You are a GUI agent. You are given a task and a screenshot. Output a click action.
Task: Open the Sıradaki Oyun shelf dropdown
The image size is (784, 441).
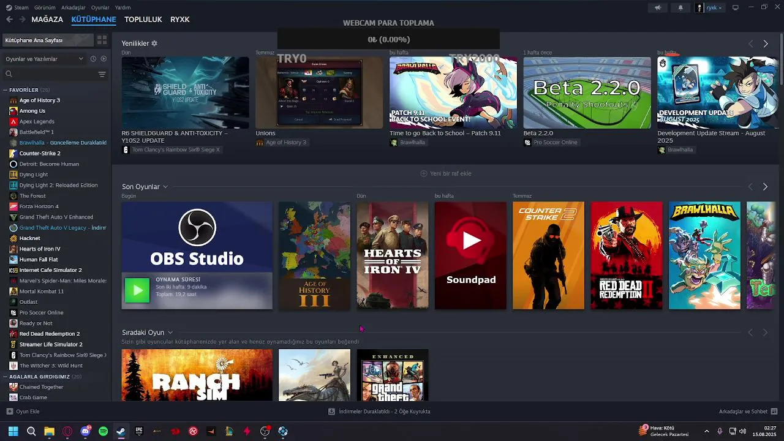tap(170, 333)
